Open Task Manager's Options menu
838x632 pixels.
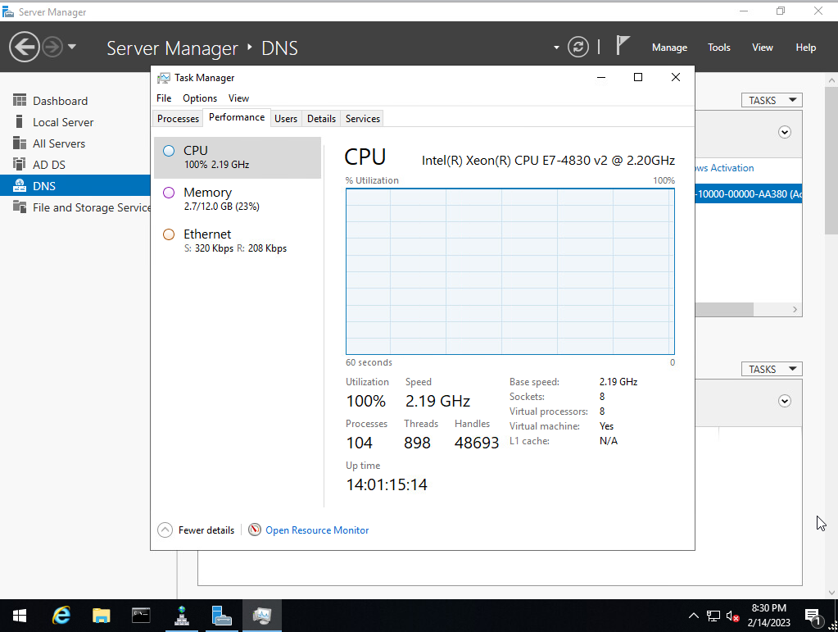[200, 98]
